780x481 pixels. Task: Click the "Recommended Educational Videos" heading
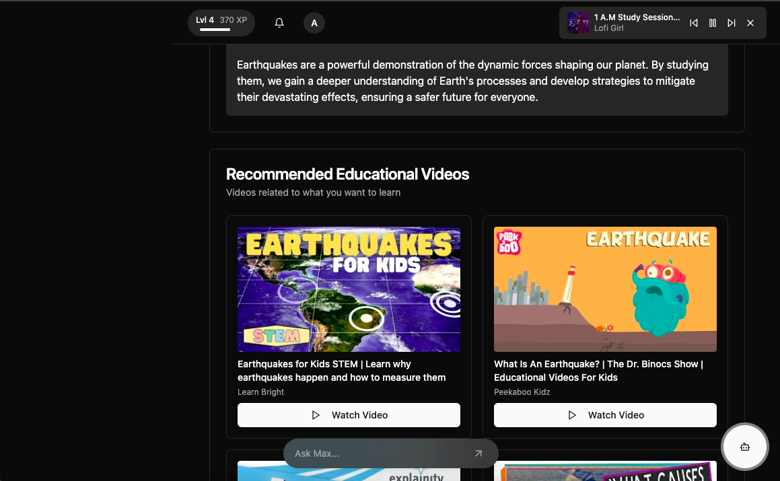click(348, 174)
